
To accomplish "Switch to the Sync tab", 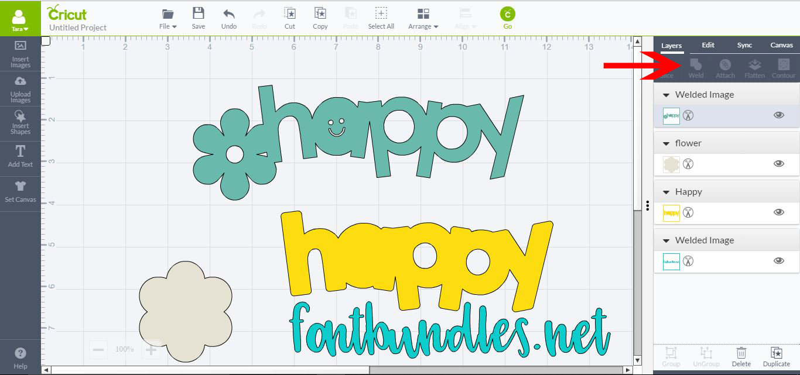I will click(x=744, y=45).
